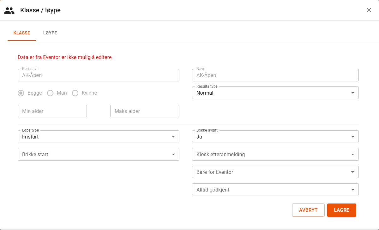This screenshot has height=230, width=379.
Task: Click the Brikke avgift dropdown arrow
Action: (352, 137)
